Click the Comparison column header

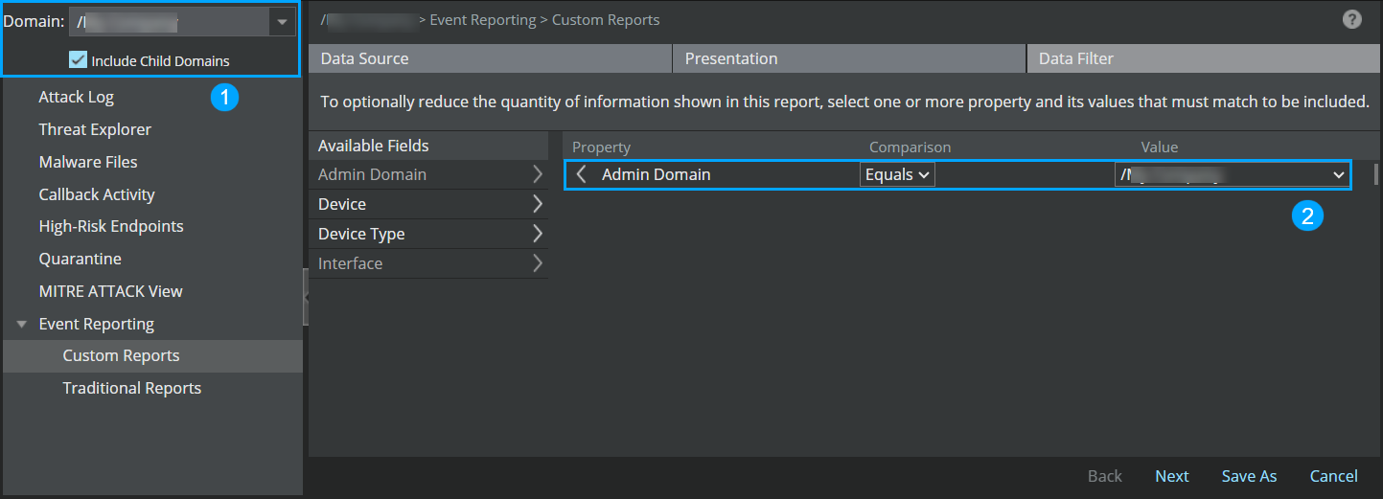coord(910,147)
